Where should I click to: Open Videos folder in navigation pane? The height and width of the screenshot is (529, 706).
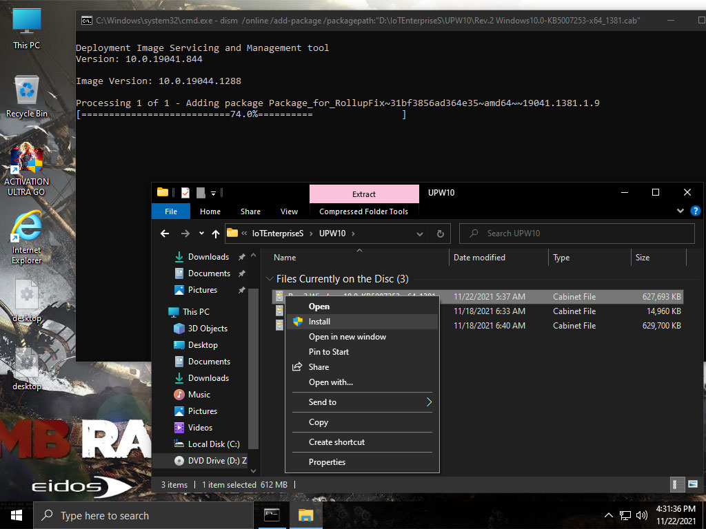200,428
